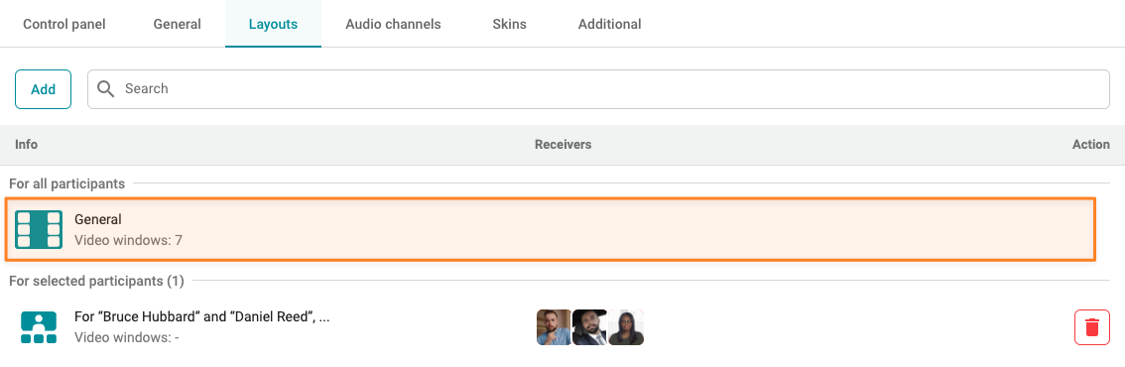Image resolution: width=1125 pixels, height=367 pixels.
Task: Open the "Bruce Hubbard" and "Daniel Reed" layout
Action: pyautogui.click(x=202, y=316)
